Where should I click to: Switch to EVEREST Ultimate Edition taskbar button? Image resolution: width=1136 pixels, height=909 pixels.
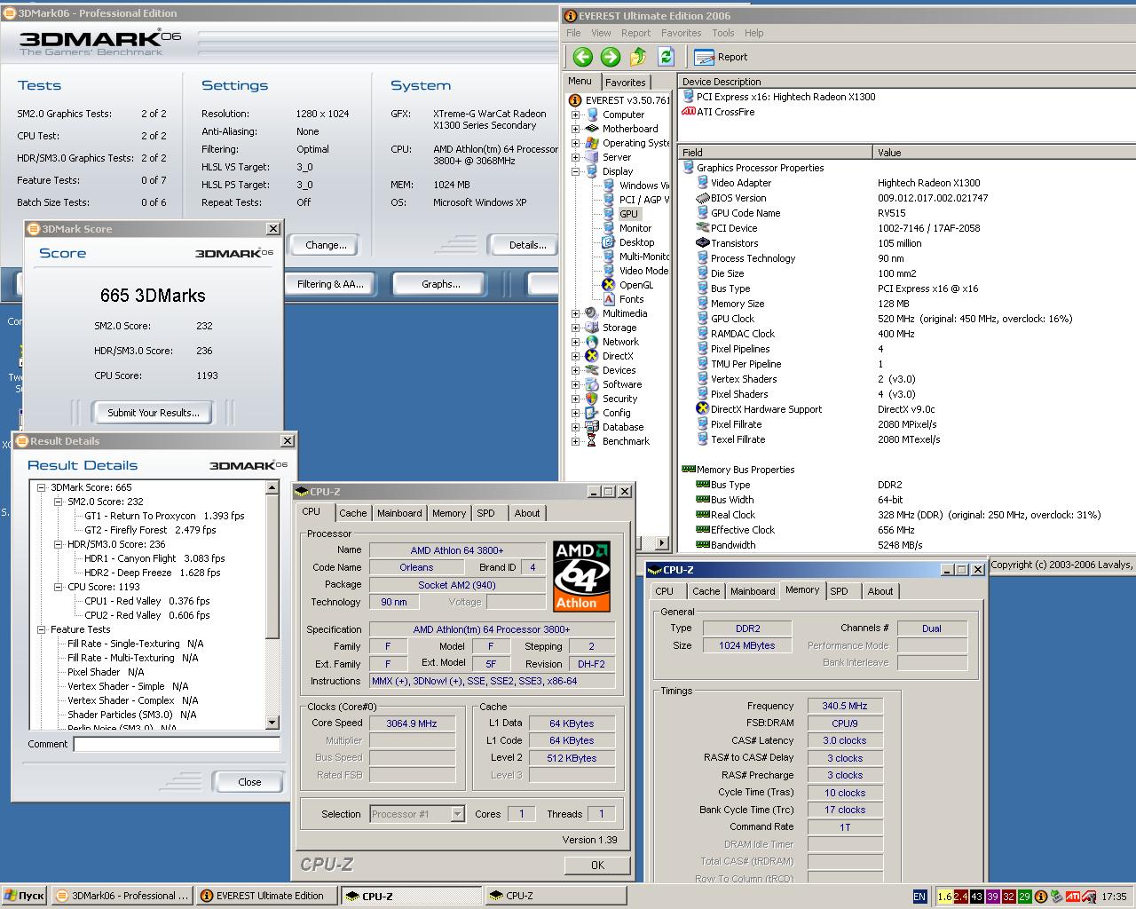pos(267,897)
